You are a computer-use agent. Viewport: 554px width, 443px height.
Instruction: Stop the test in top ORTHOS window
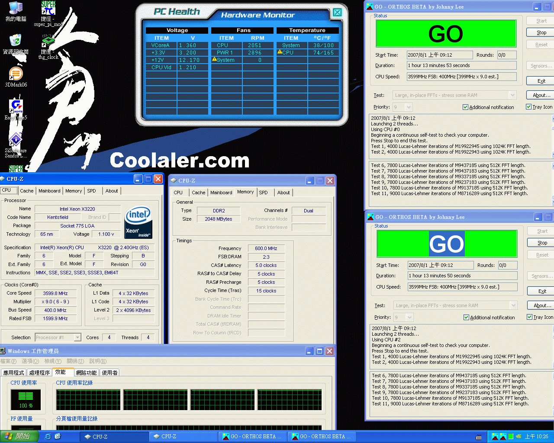tap(541, 32)
